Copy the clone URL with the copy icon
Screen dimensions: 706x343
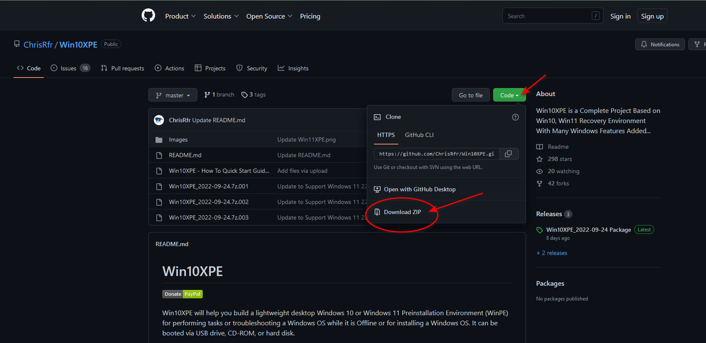509,154
